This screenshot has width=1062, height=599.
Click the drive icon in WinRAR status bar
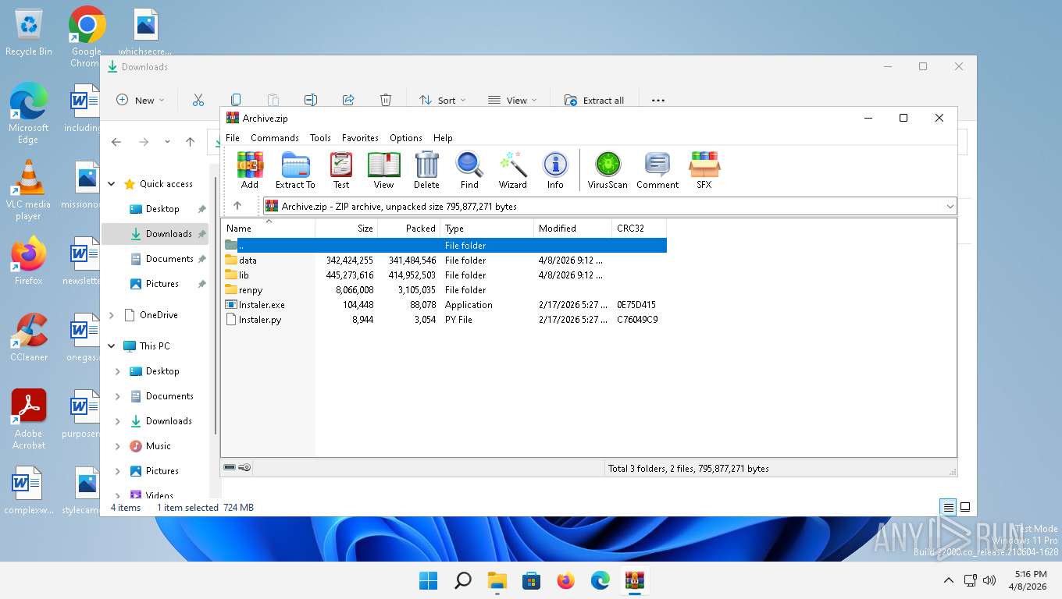click(x=230, y=468)
